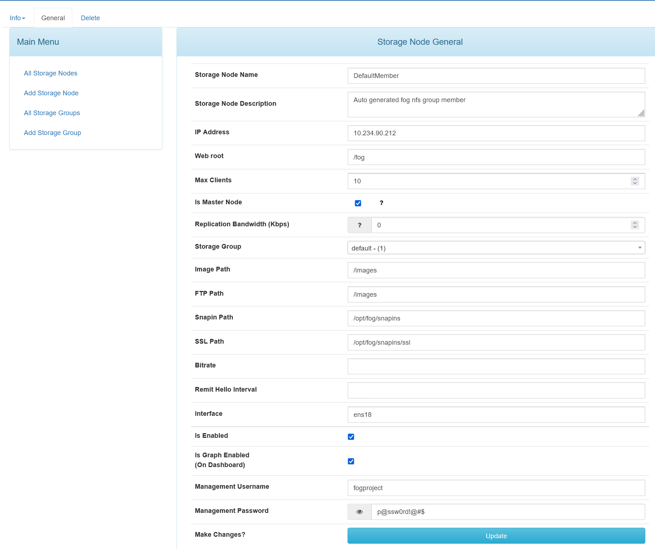The image size is (655, 549).
Task: Click the Is Master Node label
Action: pos(218,202)
